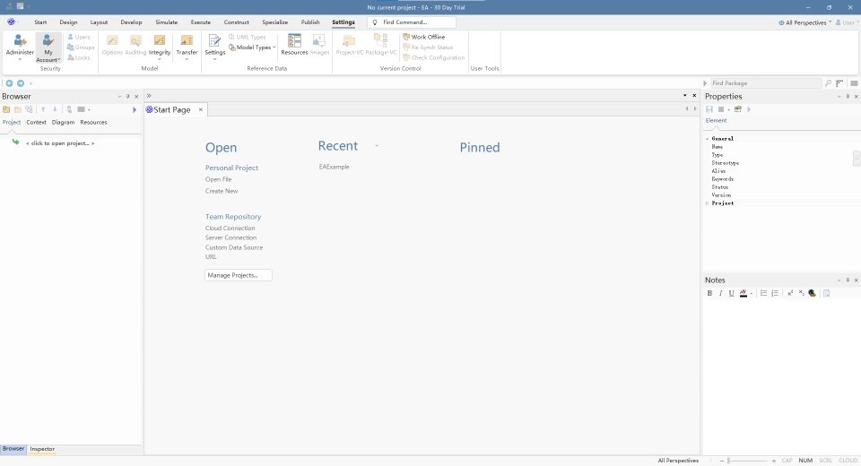Apply underline formatting in Notes
The width and height of the screenshot is (861, 466).
tap(732, 293)
